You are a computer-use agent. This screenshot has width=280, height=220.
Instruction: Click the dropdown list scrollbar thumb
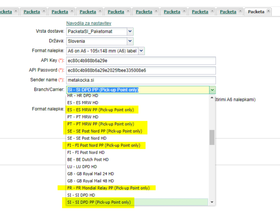pos(212,137)
